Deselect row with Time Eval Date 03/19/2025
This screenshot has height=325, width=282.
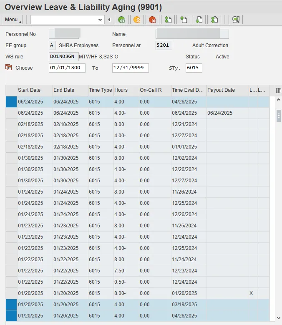pyautogui.click(x=11, y=305)
